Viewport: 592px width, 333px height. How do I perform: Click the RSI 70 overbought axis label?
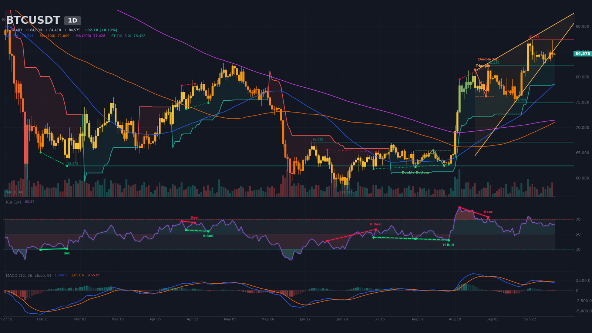(x=578, y=219)
